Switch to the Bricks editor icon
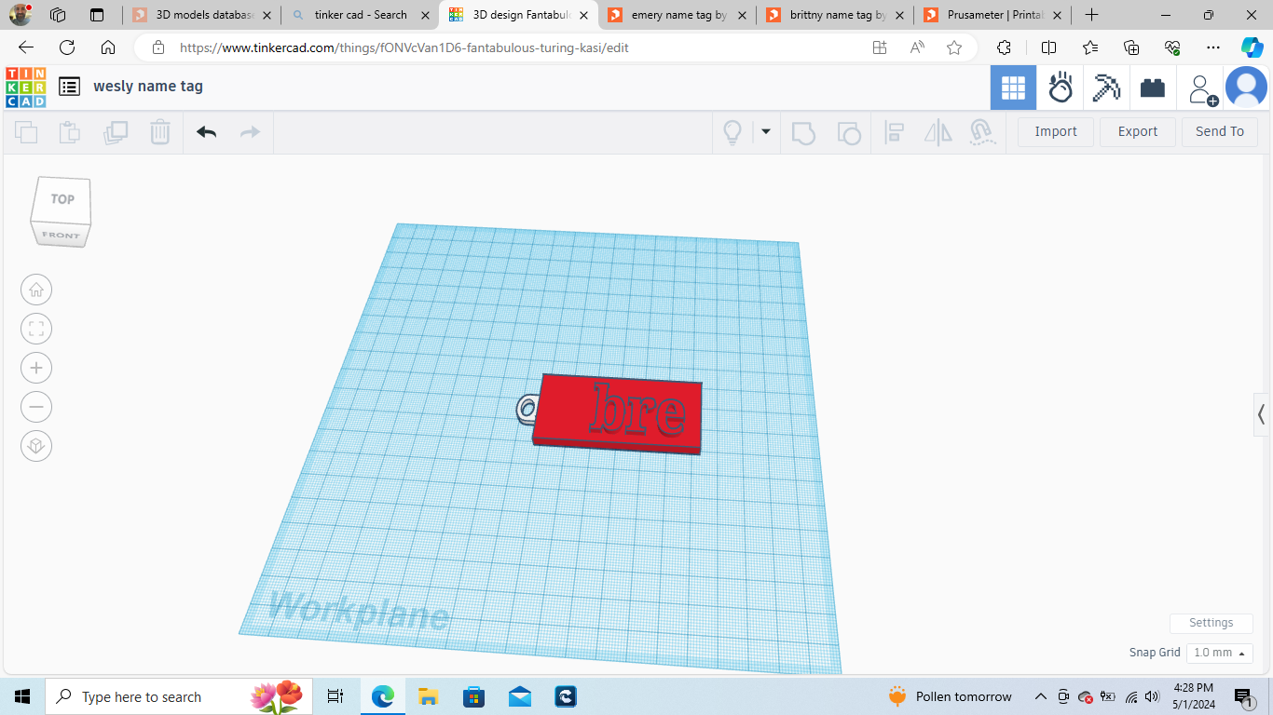 click(x=1153, y=88)
